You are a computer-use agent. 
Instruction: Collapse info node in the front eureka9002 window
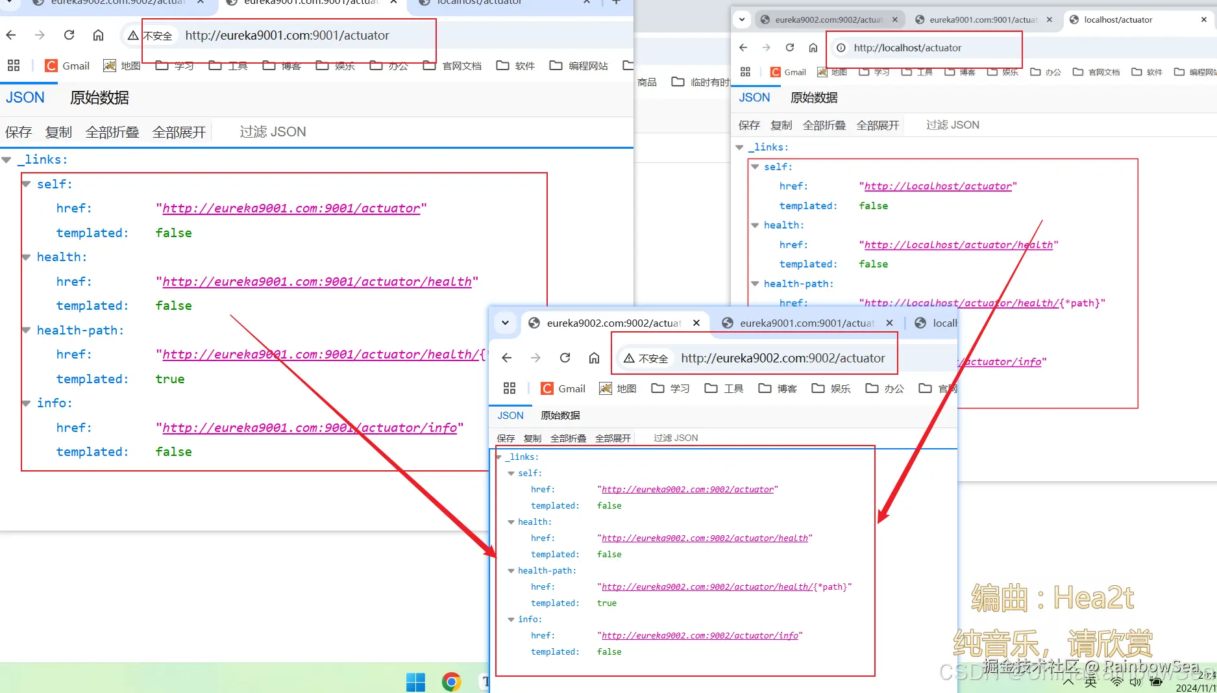pyautogui.click(x=511, y=620)
